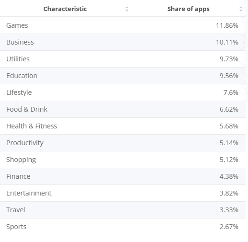Viewport: 248px width, 242px height.
Task: Click the 2.67% value for Sports
Action: [x=229, y=227]
